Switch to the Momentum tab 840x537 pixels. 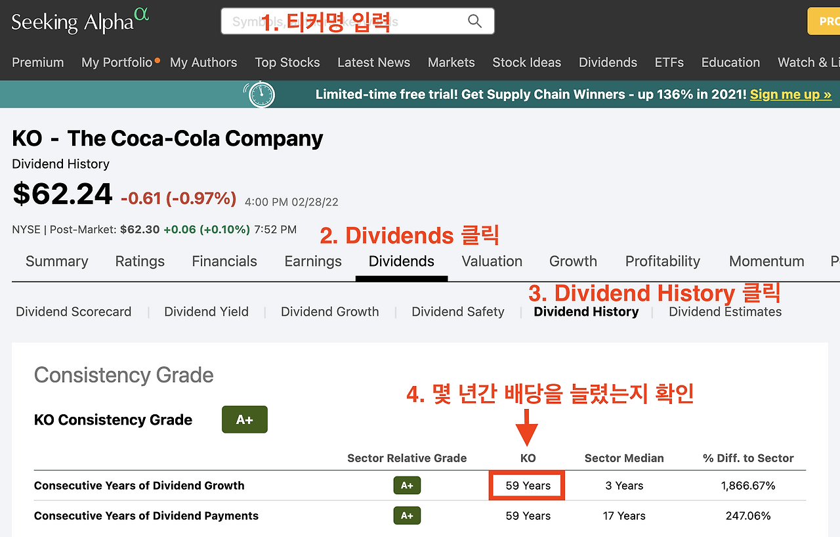pos(766,261)
